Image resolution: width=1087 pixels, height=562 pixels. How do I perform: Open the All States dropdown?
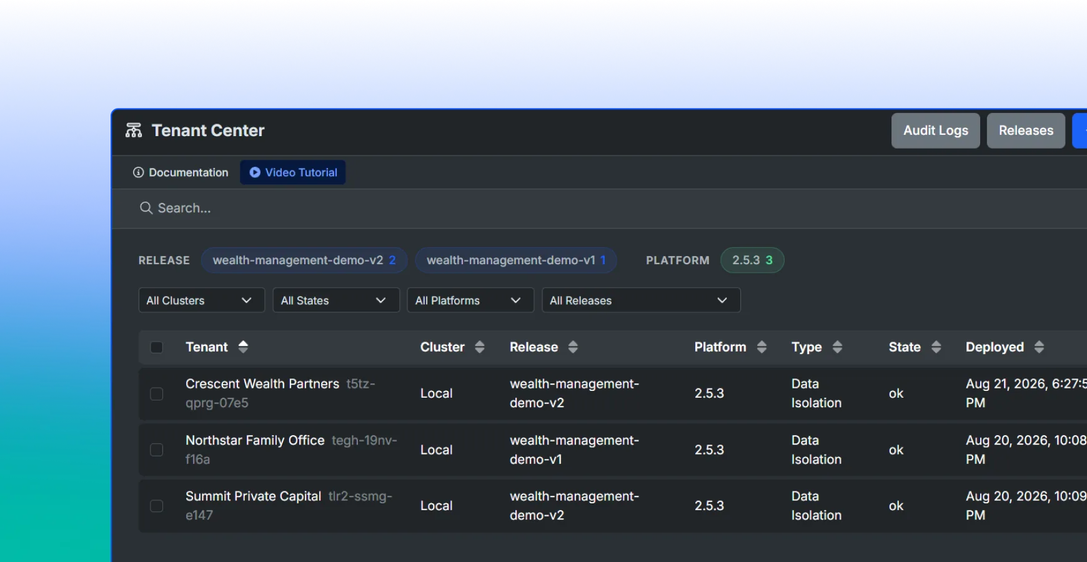tap(336, 300)
